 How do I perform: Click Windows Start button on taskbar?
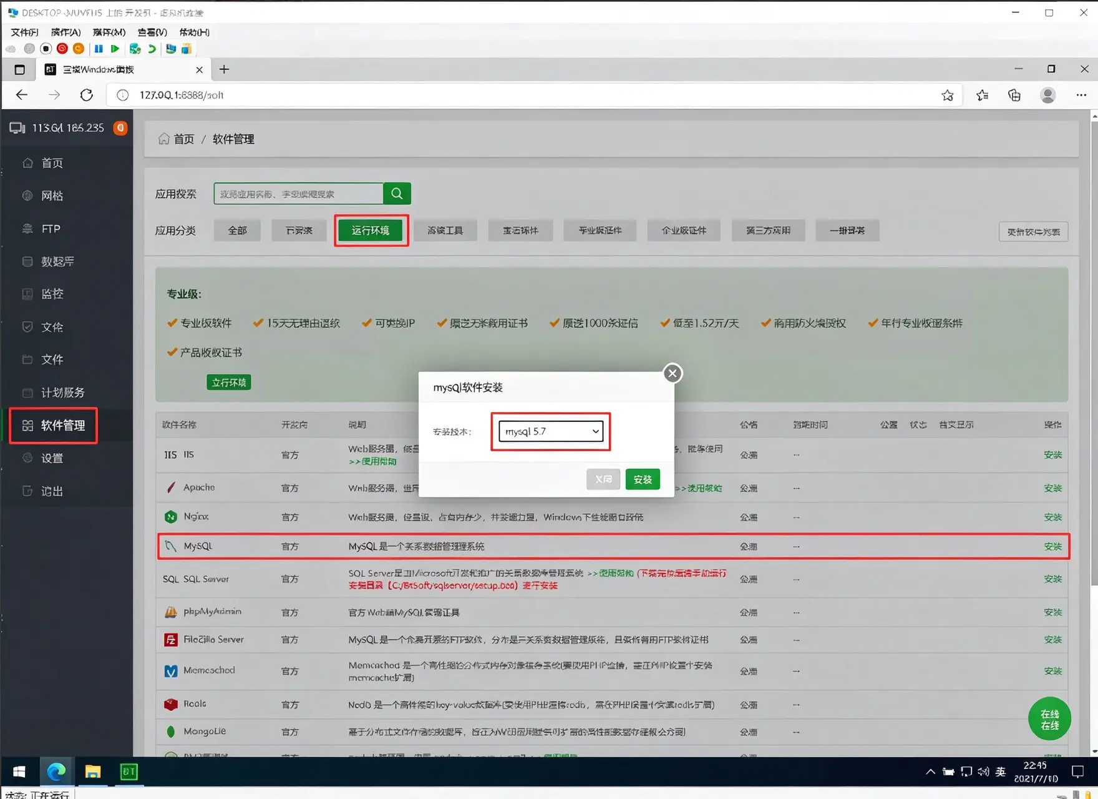tap(19, 772)
